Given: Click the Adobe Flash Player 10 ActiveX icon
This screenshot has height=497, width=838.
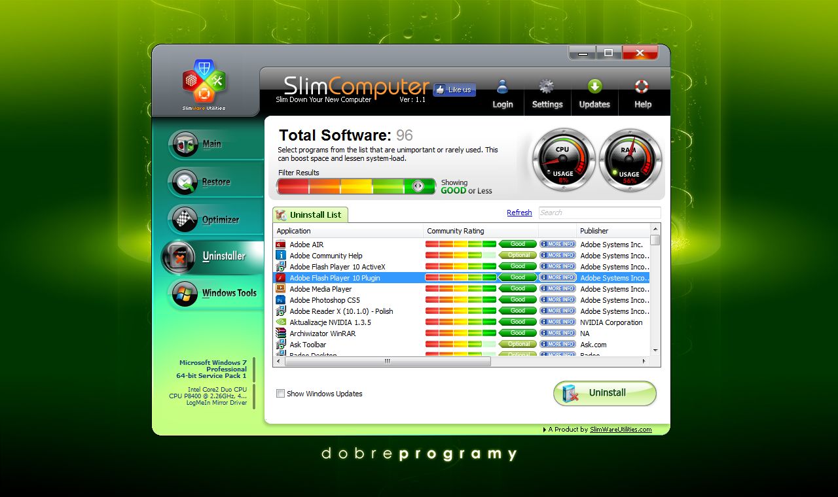Looking at the screenshot, I should coord(281,267).
